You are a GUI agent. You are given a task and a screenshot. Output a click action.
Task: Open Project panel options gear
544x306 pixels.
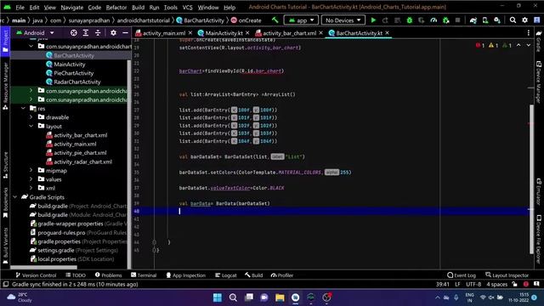[x=113, y=32]
